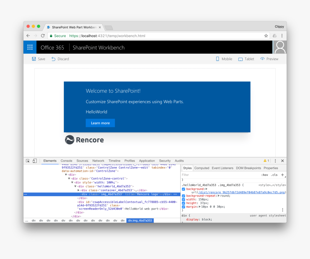Close the DevTools panel

283,161
